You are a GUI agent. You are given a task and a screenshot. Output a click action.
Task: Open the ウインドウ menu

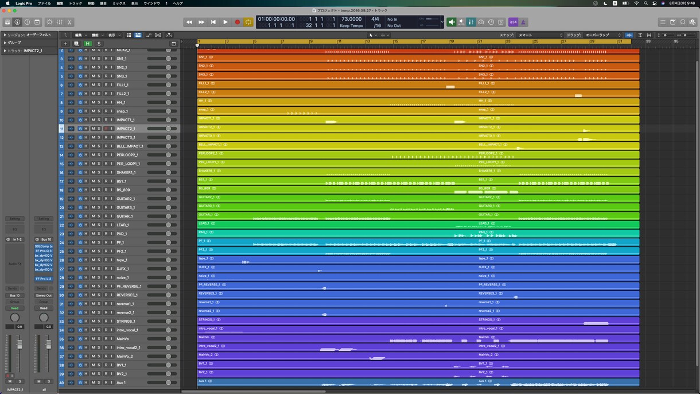(151, 3)
